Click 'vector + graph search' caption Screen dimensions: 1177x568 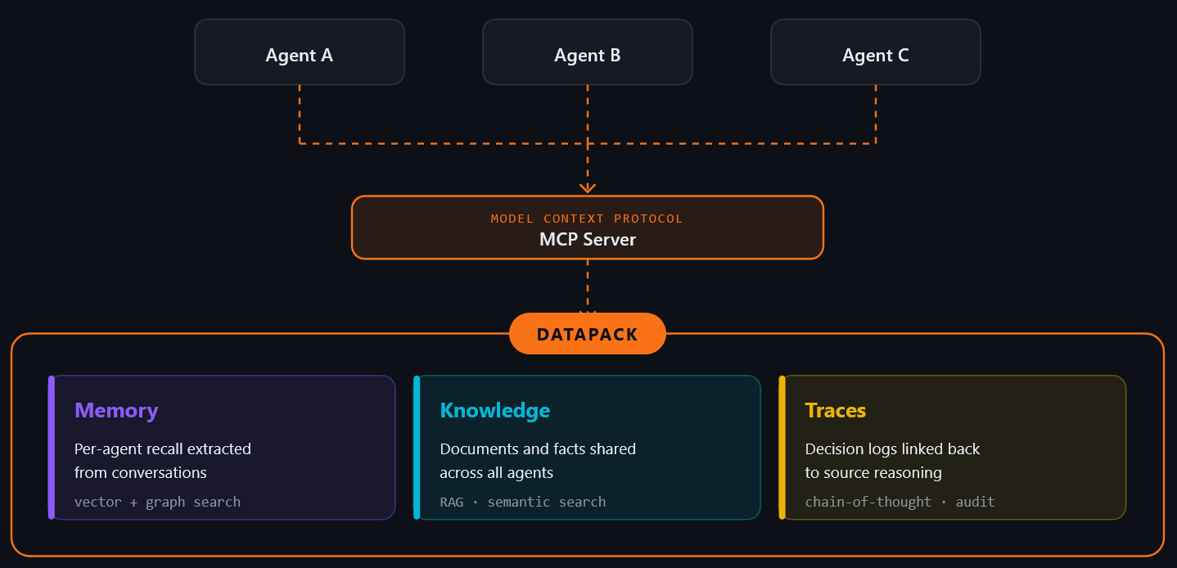157,502
